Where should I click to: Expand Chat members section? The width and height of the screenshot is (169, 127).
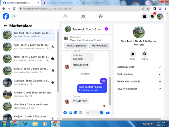point(139,74)
